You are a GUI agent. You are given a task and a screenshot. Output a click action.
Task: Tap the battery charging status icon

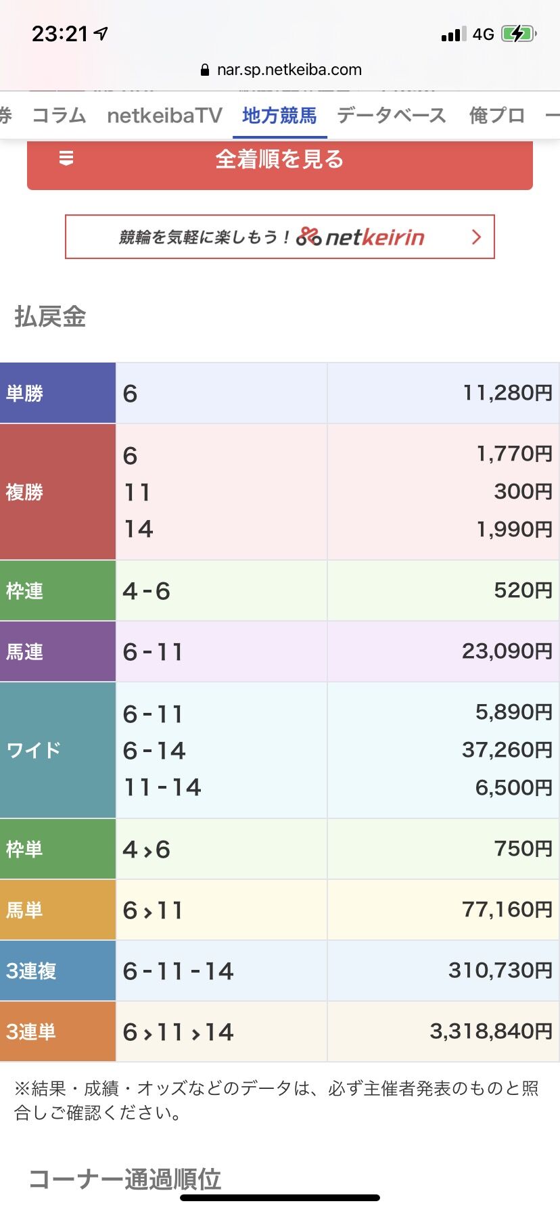click(x=519, y=34)
